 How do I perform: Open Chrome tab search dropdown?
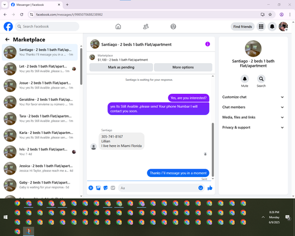(5, 5)
